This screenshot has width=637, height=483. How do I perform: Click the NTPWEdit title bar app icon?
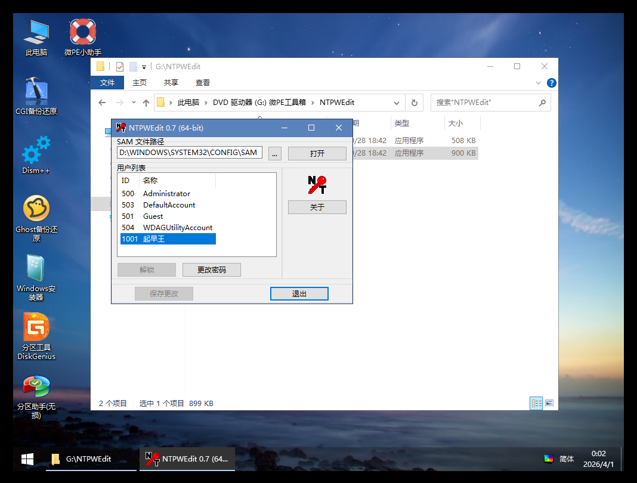[120, 128]
